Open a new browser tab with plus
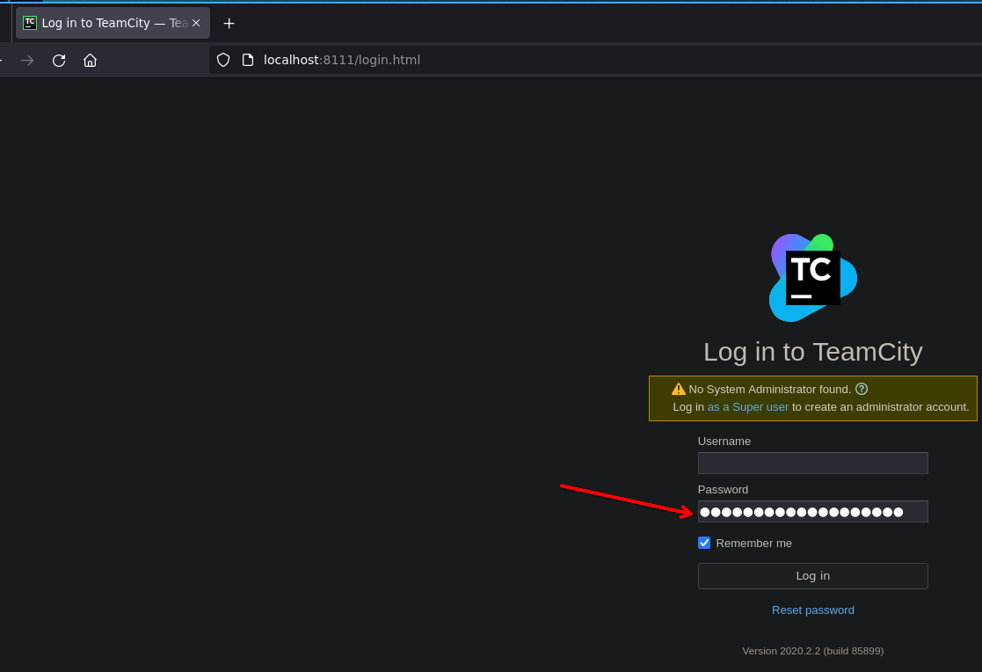The height and width of the screenshot is (672, 982). (229, 23)
